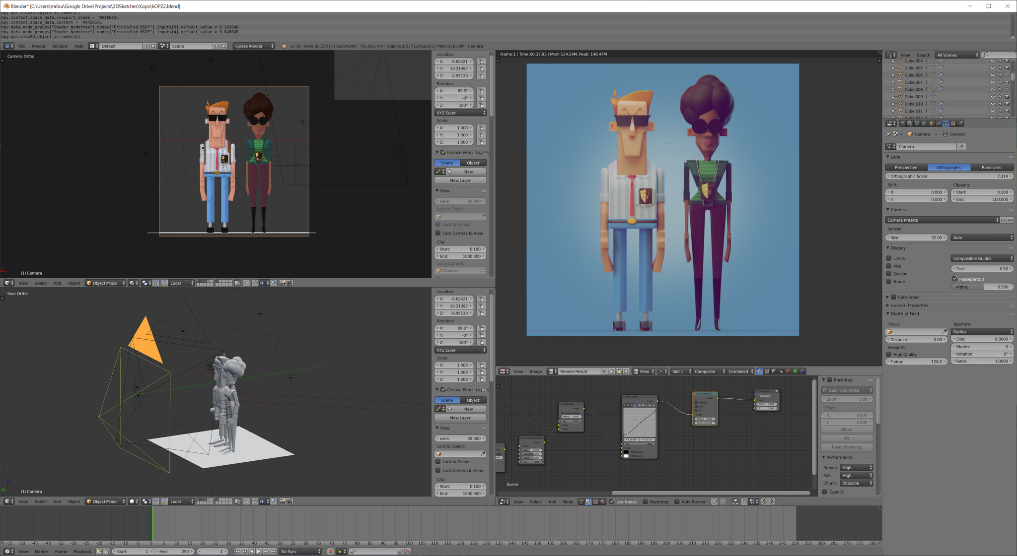1017x556 pixels.
Task: Open the Object properties tab icon
Action: pyautogui.click(x=931, y=124)
